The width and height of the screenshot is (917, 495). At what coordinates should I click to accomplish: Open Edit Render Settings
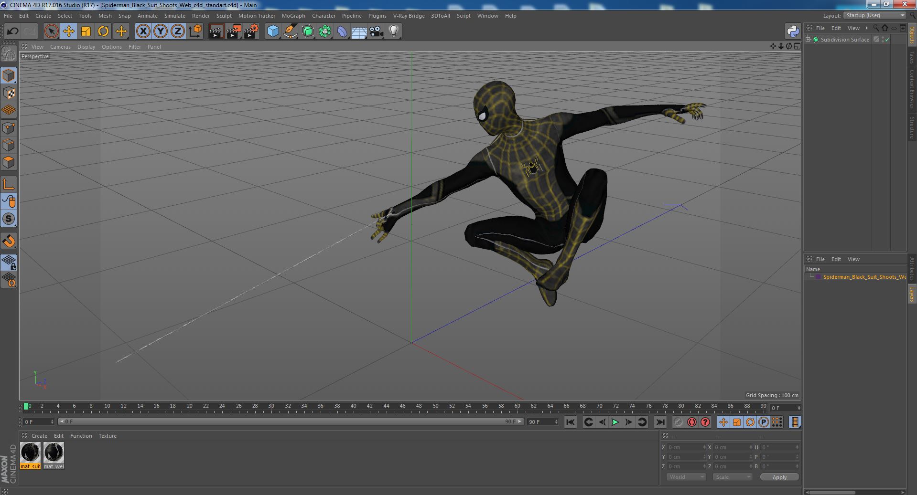click(251, 32)
